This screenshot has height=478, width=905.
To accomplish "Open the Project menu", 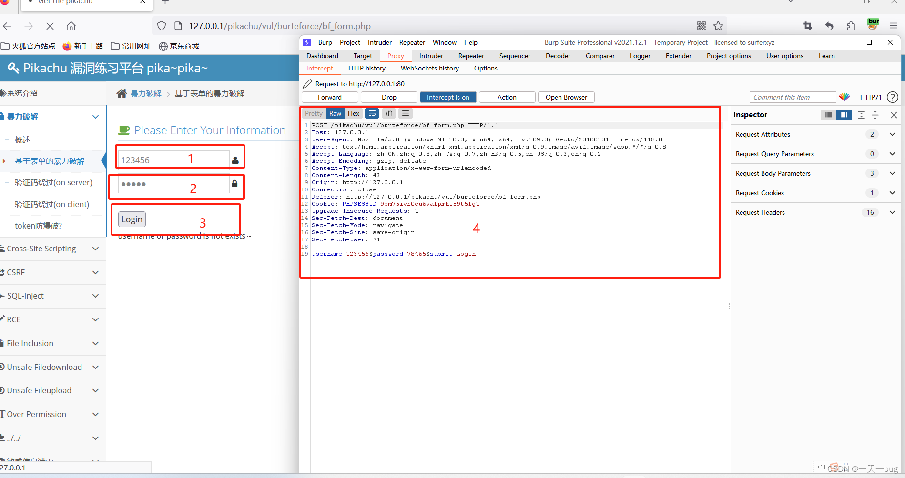I will (x=350, y=42).
